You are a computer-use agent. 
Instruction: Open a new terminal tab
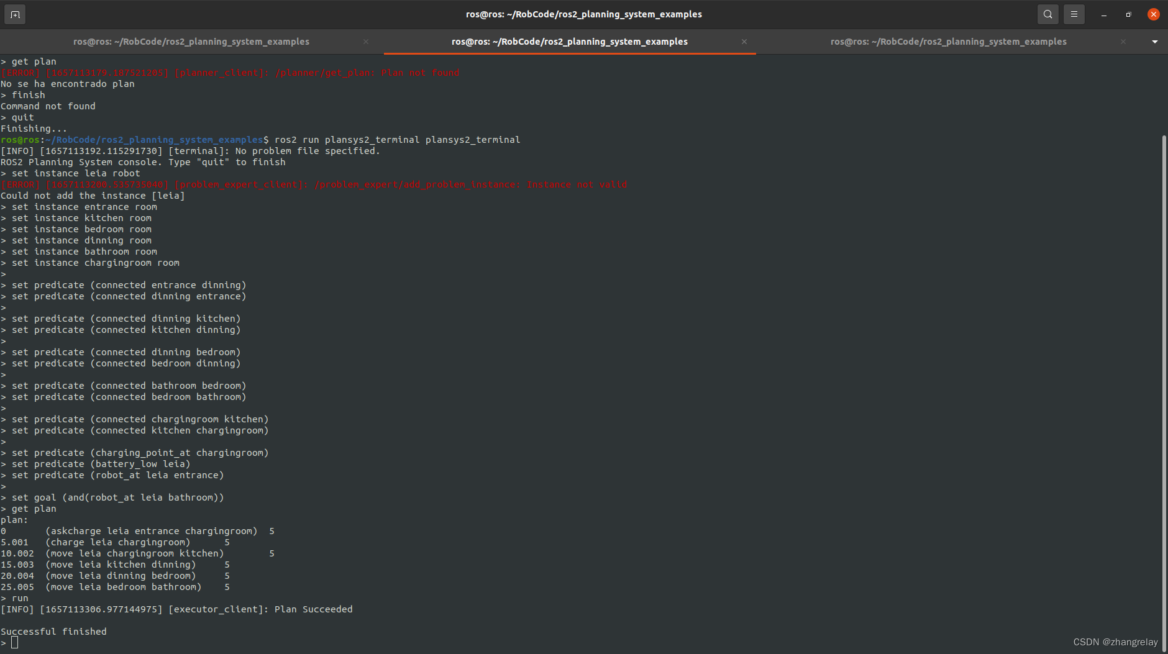(x=14, y=14)
